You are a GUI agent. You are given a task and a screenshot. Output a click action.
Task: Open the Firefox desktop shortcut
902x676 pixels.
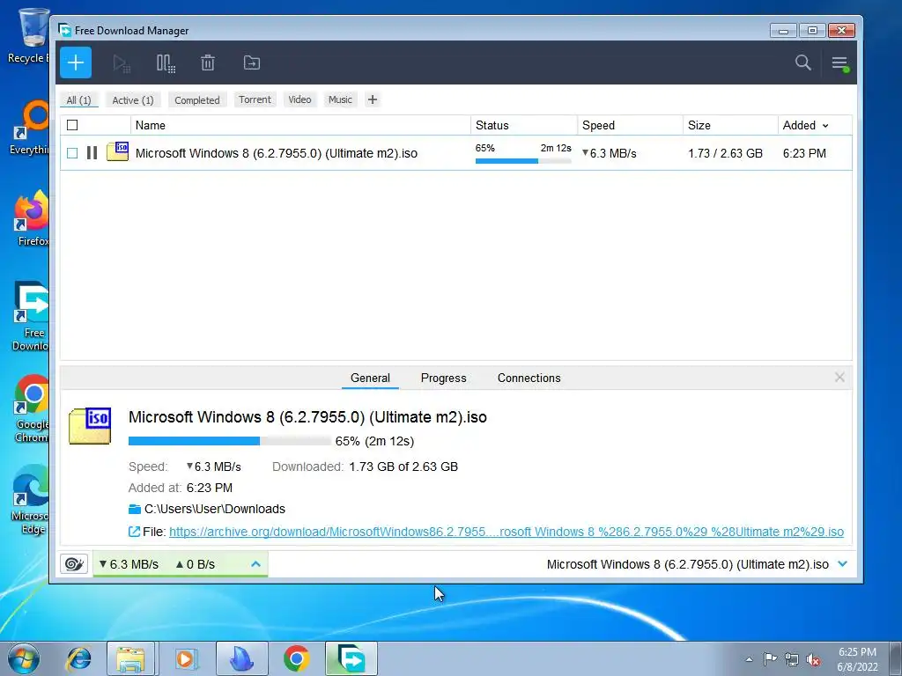click(32, 218)
